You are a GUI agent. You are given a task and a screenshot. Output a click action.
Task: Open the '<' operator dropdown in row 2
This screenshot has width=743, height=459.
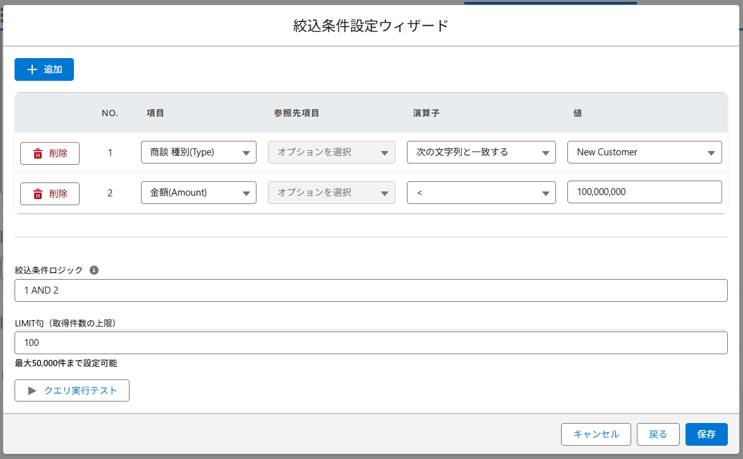coord(481,193)
